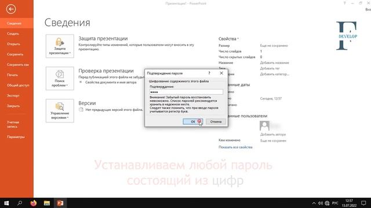Switch to PowerPoint taskbar icon
This screenshot has width=371, height=208.
60,203
